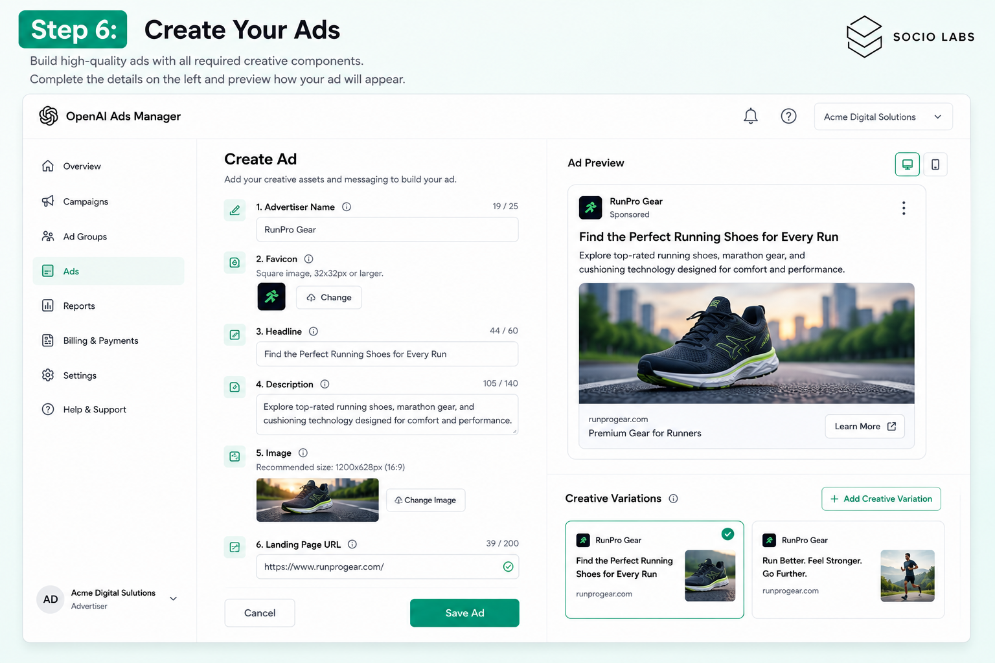Click the '105 / 140' description counter
Screen dimensions: 995x663
click(x=500, y=384)
